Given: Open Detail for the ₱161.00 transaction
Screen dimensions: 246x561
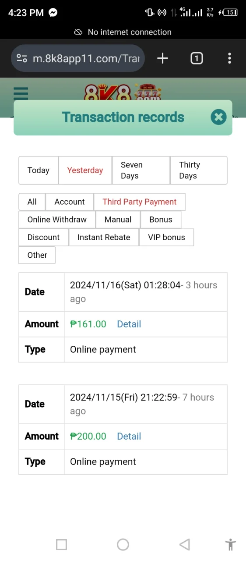Looking at the screenshot, I should point(129,324).
